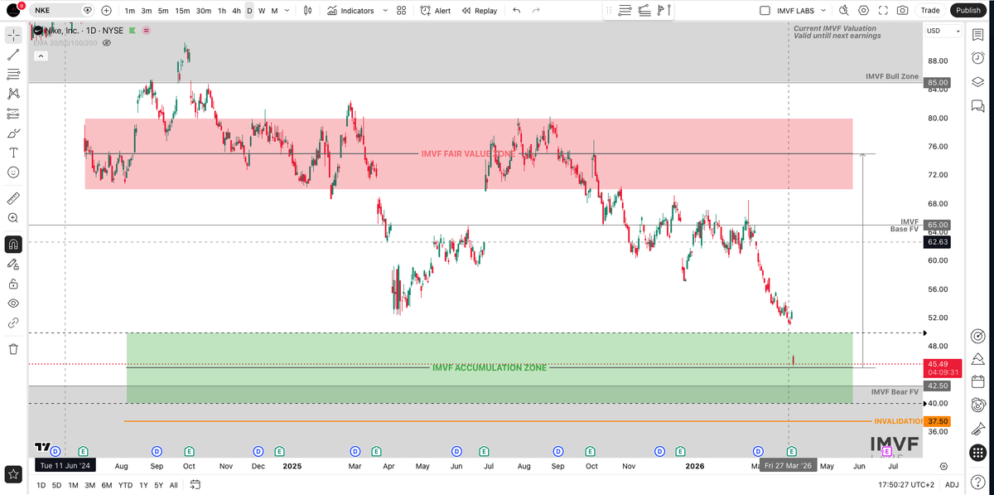Switch to the 15m timeframe

point(182,11)
